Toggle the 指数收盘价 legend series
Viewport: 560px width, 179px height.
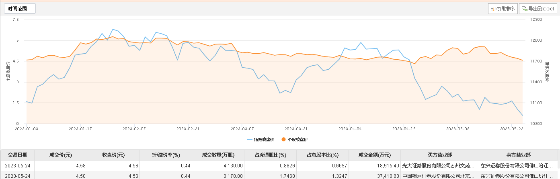pyautogui.click(x=261, y=139)
